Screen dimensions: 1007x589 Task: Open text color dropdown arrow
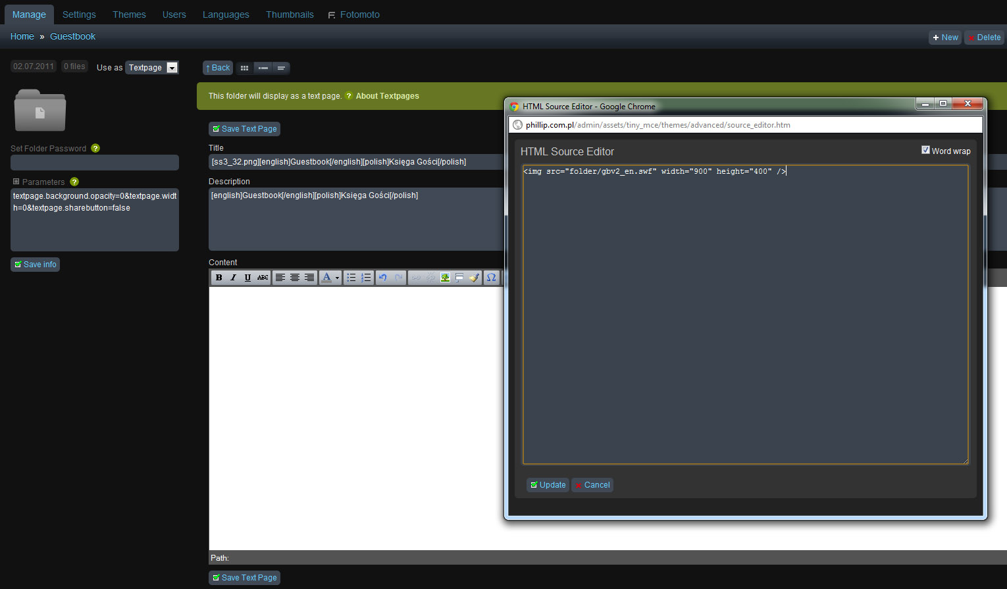[337, 278]
